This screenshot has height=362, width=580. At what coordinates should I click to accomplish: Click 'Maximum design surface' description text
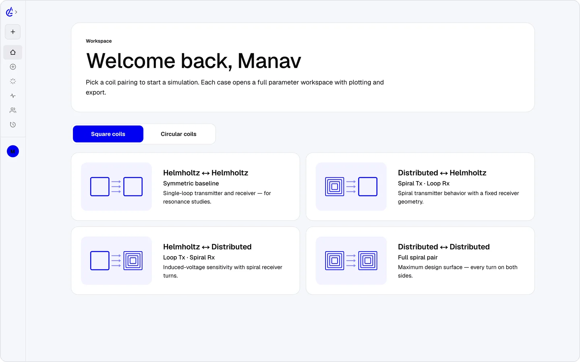coord(458,271)
